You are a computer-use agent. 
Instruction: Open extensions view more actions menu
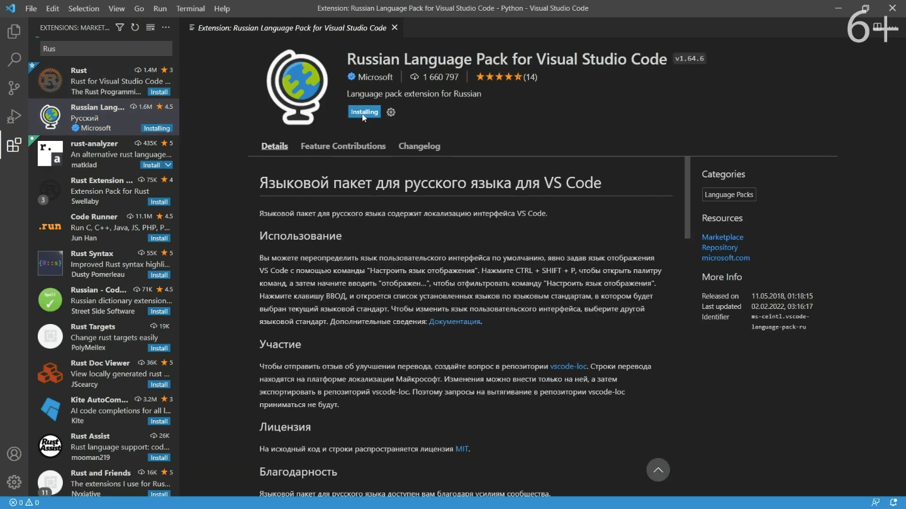(166, 28)
